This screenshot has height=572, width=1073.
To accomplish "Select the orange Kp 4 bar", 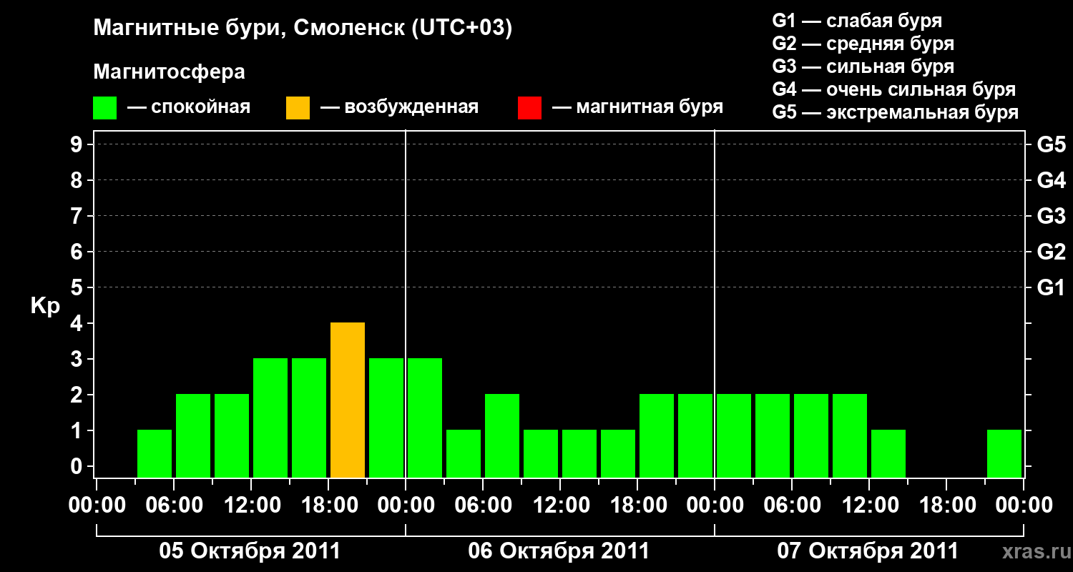I will (x=348, y=400).
